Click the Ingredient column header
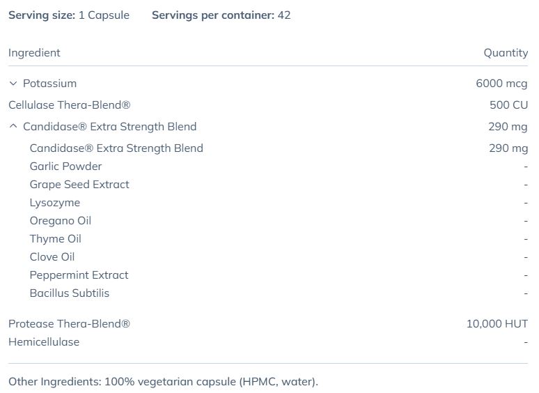Image resolution: width=539 pixels, height=393 pixels. [x=34, y=53]
